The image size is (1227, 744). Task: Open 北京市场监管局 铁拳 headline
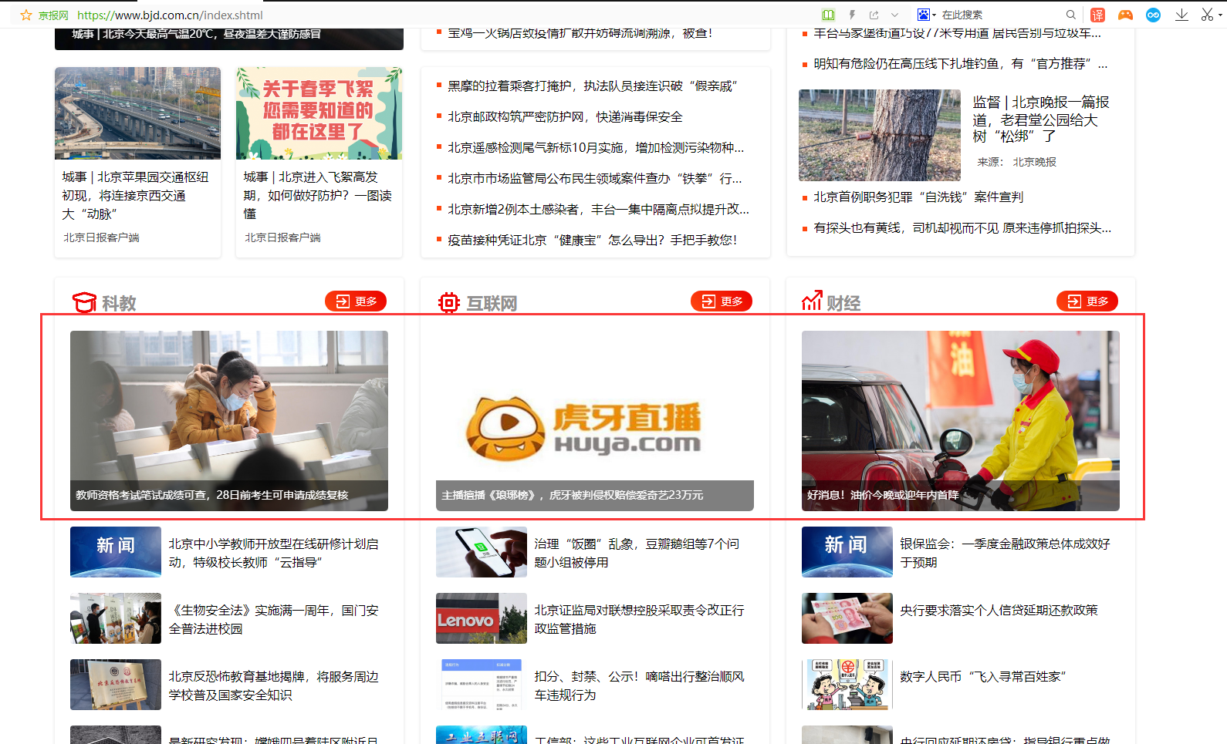click(x=595, y=178)
